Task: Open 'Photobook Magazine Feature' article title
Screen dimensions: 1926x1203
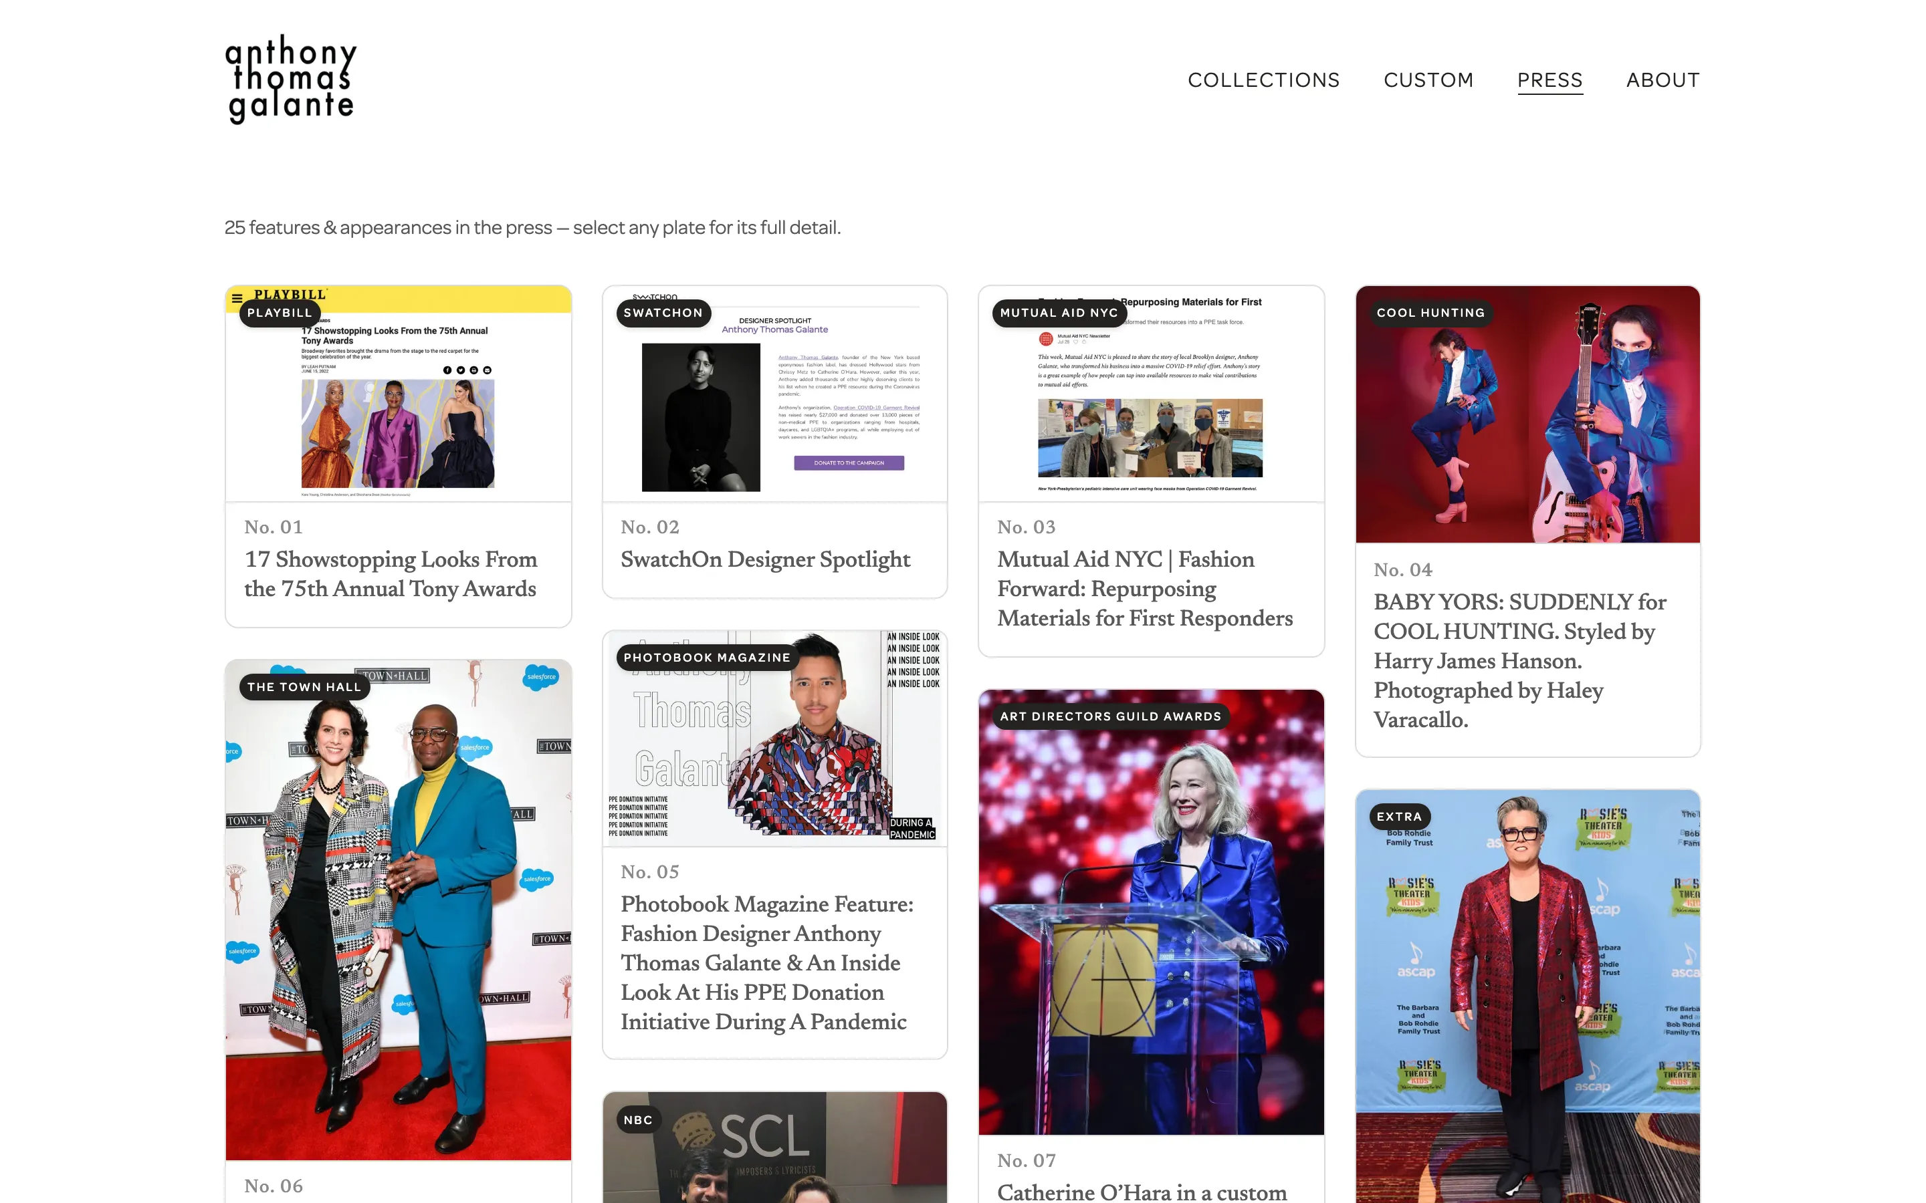Action: coord(766,962)
